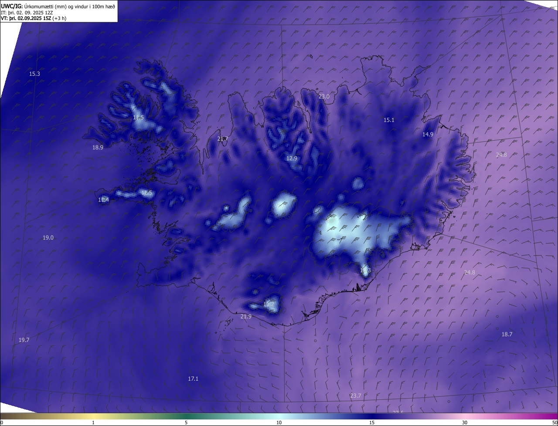The width and height of the screenshot is (558, 426).
Task: Click the 19.7 value label
Action: pos(24,340)
